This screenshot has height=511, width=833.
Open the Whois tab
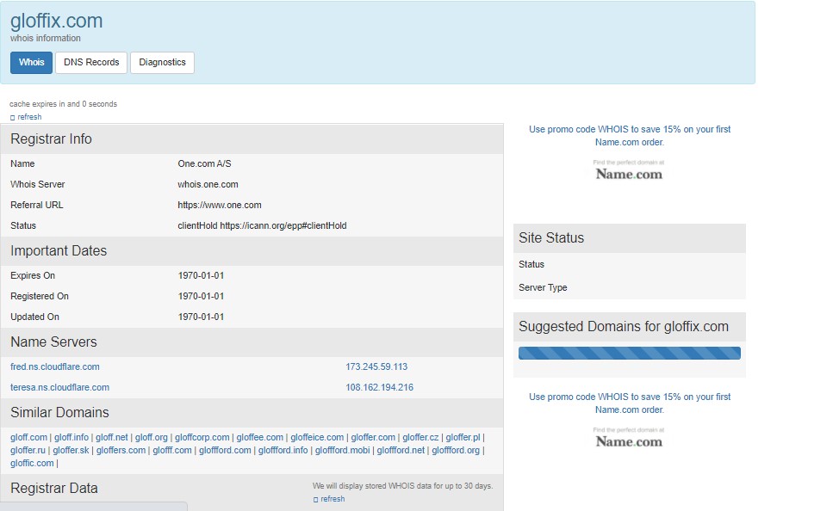click(31, 63)
